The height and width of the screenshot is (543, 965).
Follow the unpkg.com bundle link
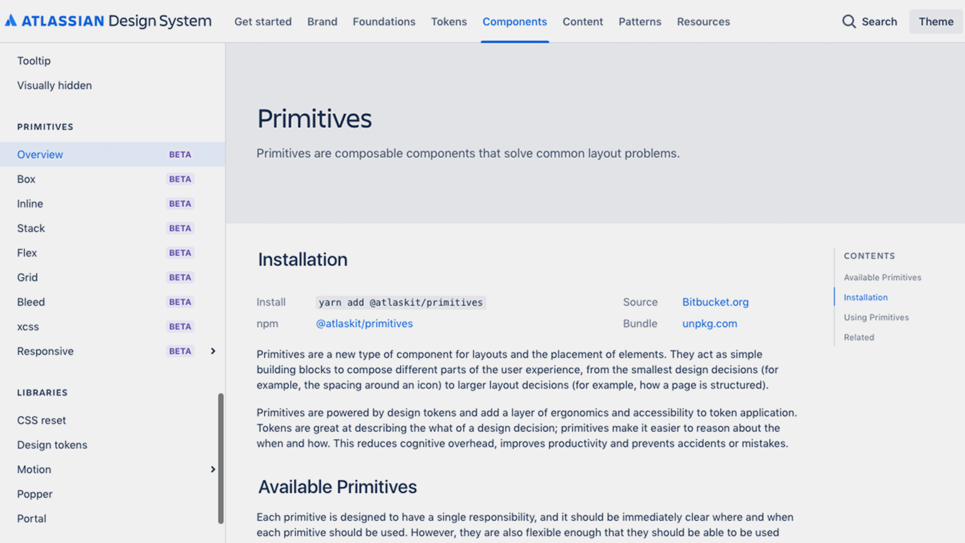[x=709, y=324]
